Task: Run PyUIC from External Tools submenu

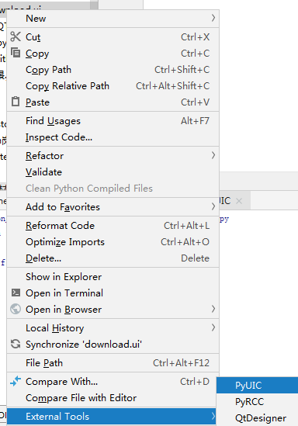Action: [257, 385]
